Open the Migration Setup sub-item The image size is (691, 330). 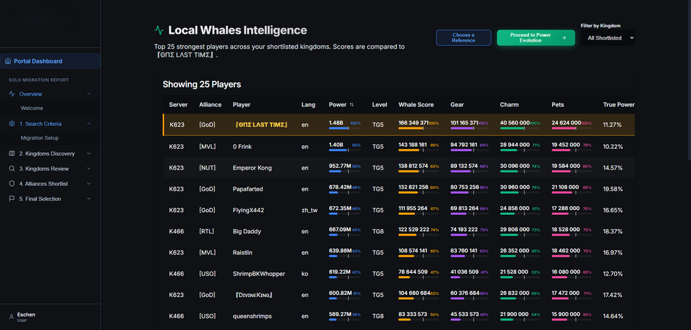[40, 138]
